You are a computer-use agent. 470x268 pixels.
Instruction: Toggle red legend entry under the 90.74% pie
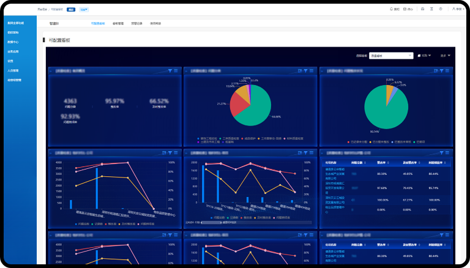pos(357,142)
